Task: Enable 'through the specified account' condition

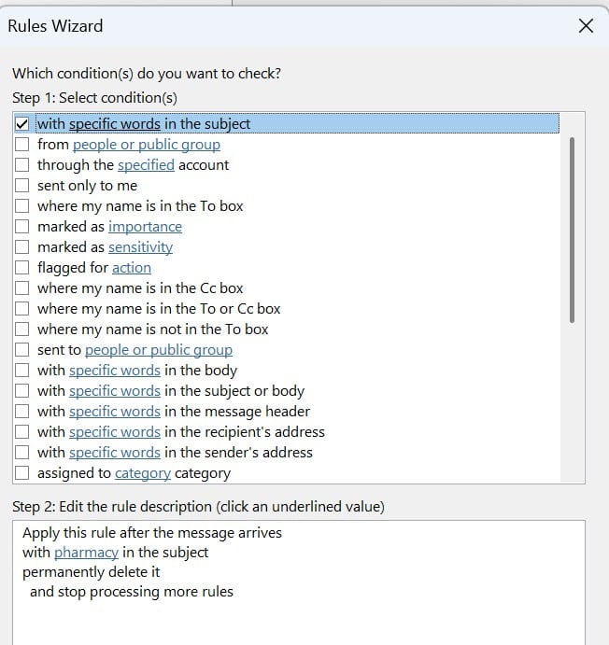Action: [22, 165]
